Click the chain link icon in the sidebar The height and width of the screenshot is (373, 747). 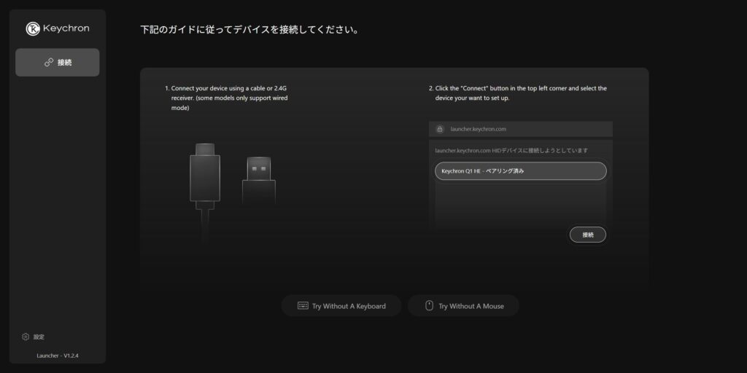(49, 63)
